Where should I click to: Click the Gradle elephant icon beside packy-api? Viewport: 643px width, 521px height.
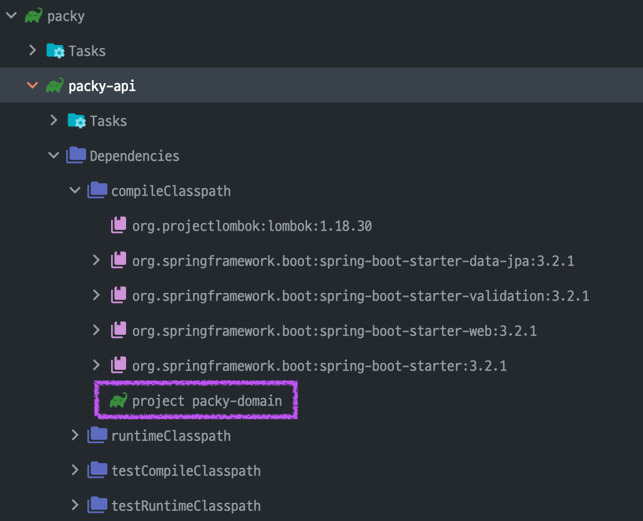55,86
